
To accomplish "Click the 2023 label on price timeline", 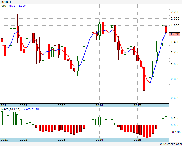I will coord(62,105).
